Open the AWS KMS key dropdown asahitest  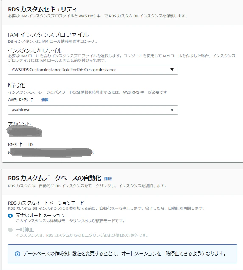[93, 110]
